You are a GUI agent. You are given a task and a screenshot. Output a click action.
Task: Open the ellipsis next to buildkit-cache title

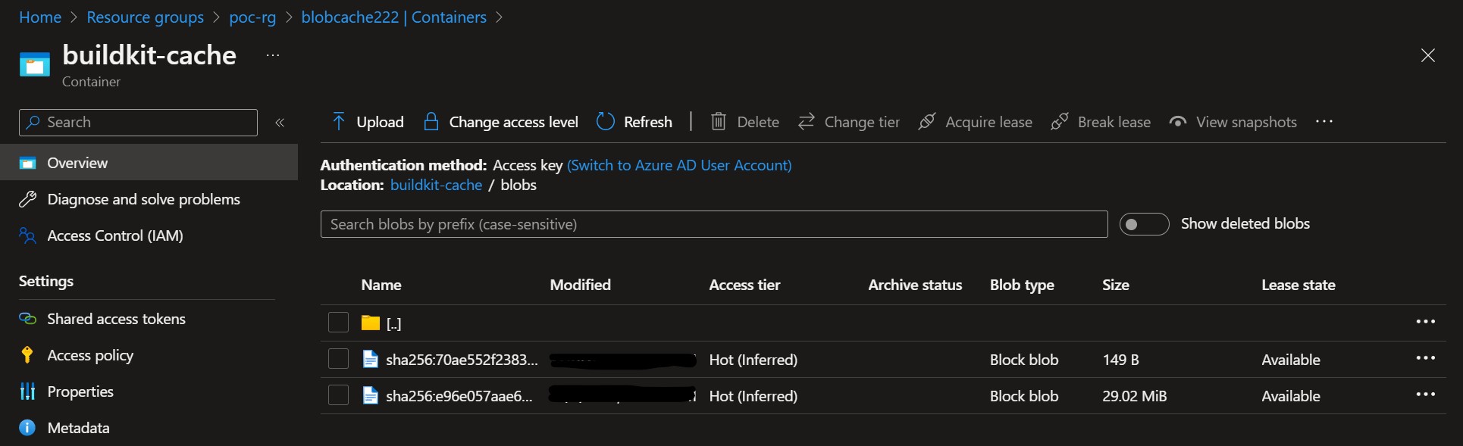pyautogui.click(x=273, y=55)
